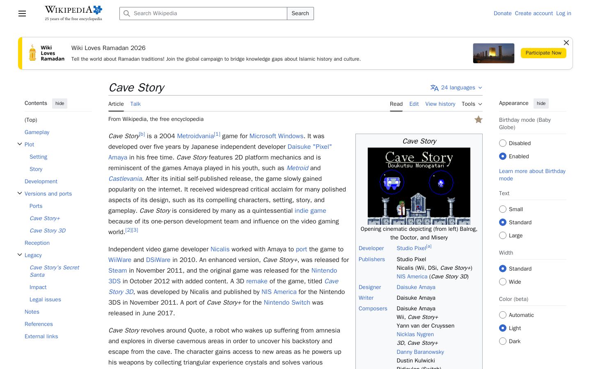Go to Impact subsection in contents
591x369 pixels.
point(38,287)
